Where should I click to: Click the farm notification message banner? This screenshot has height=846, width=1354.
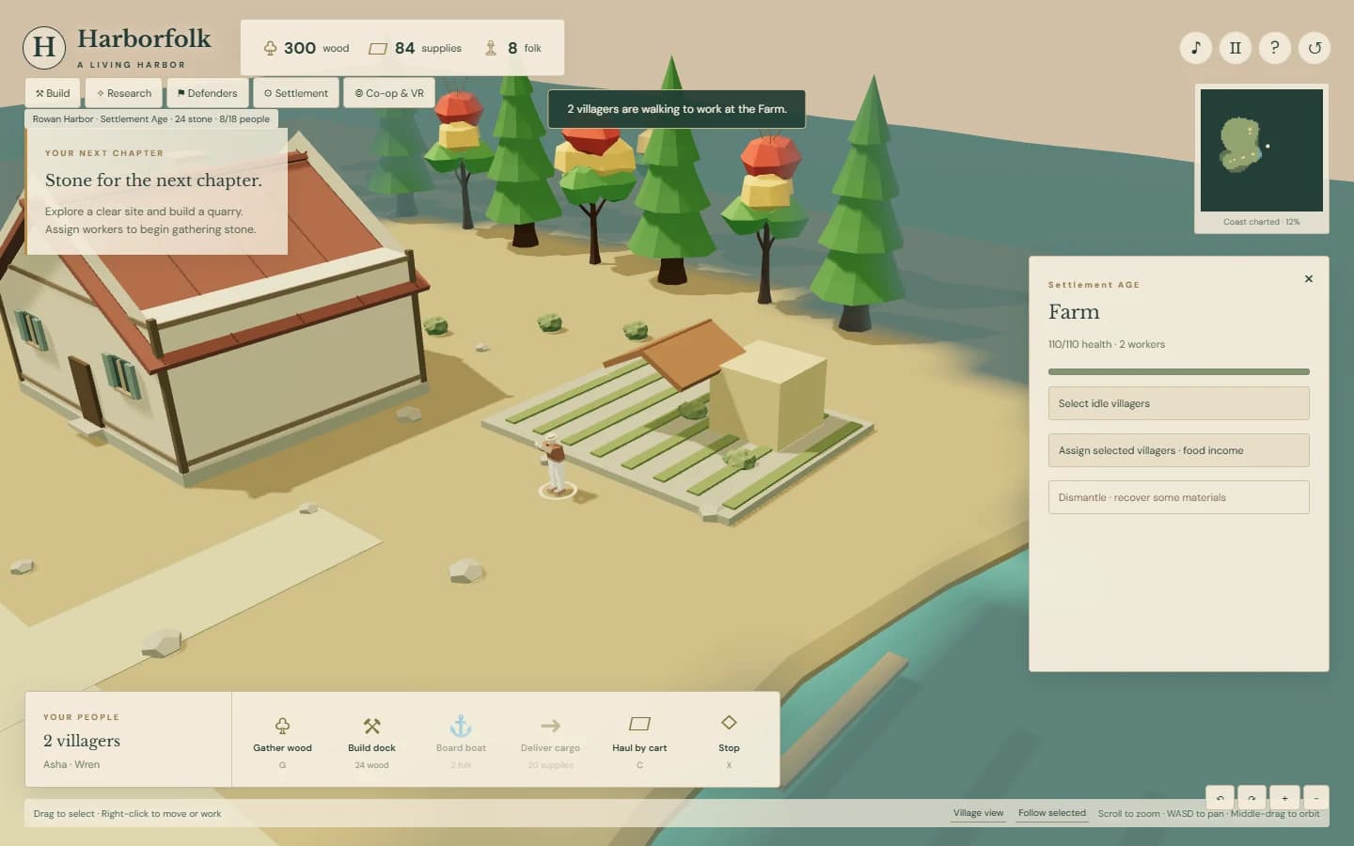click(677, 109)
